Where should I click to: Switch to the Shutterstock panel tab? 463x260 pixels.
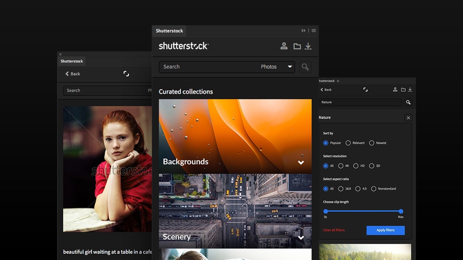pos(169,31)
